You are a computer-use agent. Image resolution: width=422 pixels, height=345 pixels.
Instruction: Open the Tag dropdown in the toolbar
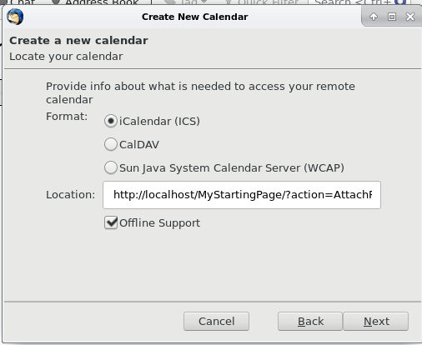pos(186,2)
